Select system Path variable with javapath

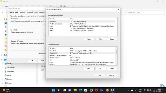click(x=82, y=63)
